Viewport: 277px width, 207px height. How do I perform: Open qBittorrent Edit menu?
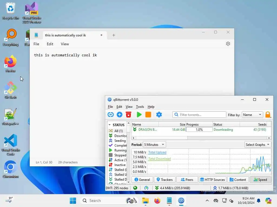pyautogui.click(x=119, y=107)
